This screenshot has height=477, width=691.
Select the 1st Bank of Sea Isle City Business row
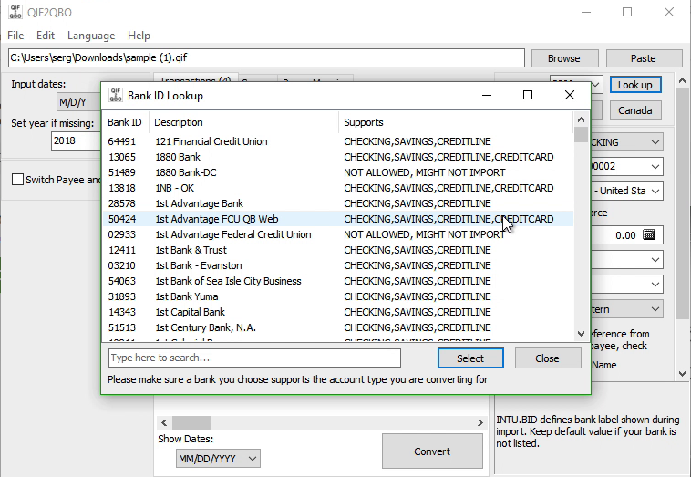click(x=338, y=281)
